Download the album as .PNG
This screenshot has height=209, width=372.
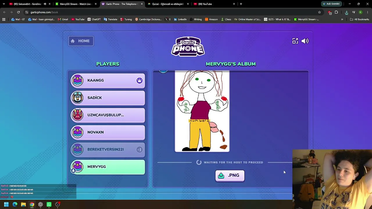click(x=230, y=176)
